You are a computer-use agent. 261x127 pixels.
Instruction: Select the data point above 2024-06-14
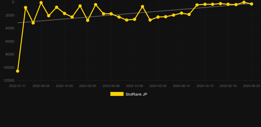click(181, 13)
